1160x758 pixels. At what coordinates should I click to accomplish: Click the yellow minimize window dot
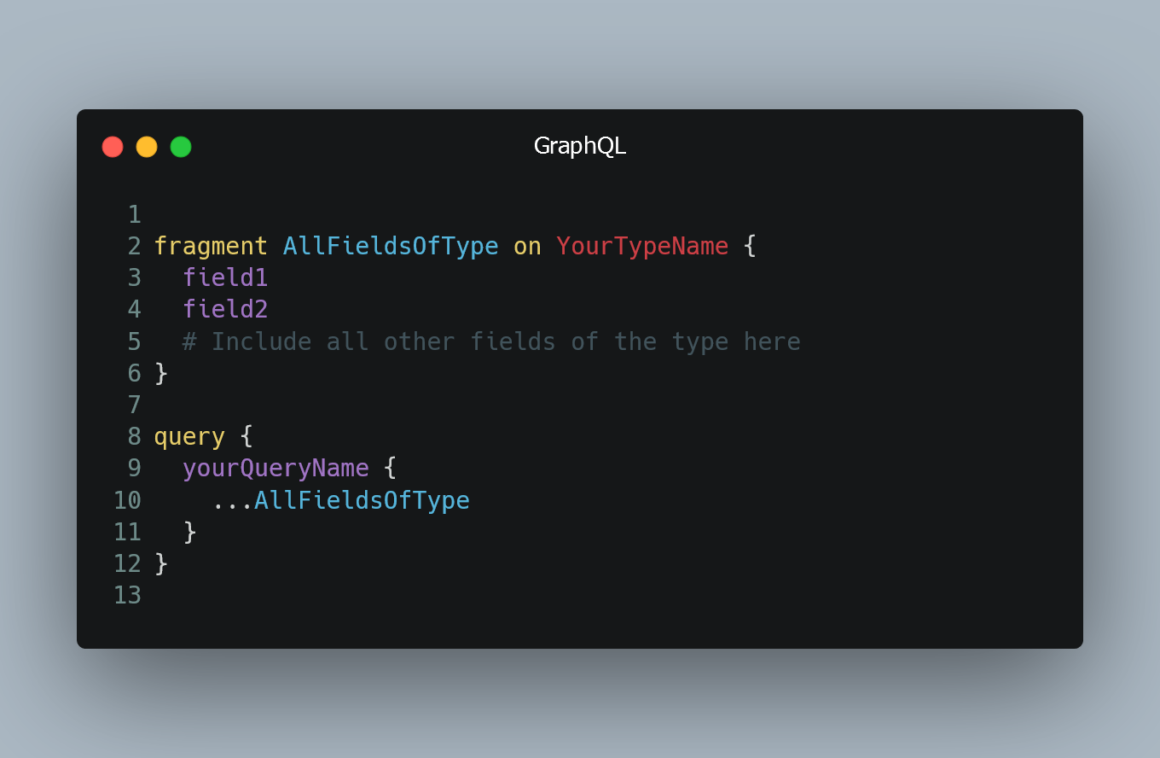pos(147,147)
